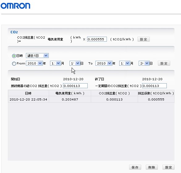
Task: Select the 日時 radio button
Action: pos(14,56)
